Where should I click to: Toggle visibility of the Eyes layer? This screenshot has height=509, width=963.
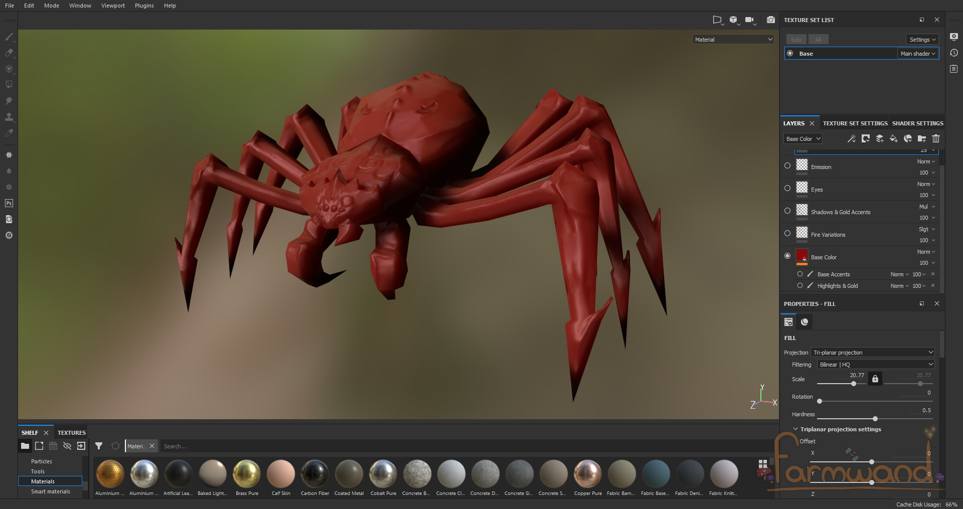[787, 188]
